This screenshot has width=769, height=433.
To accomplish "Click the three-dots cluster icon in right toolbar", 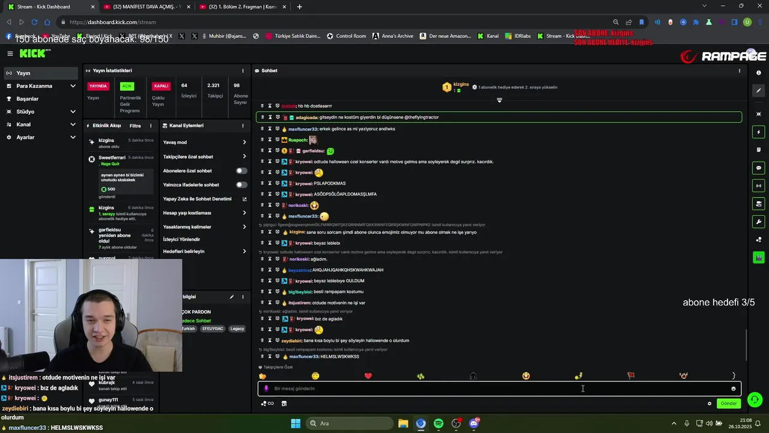I will tap(759, 239).
